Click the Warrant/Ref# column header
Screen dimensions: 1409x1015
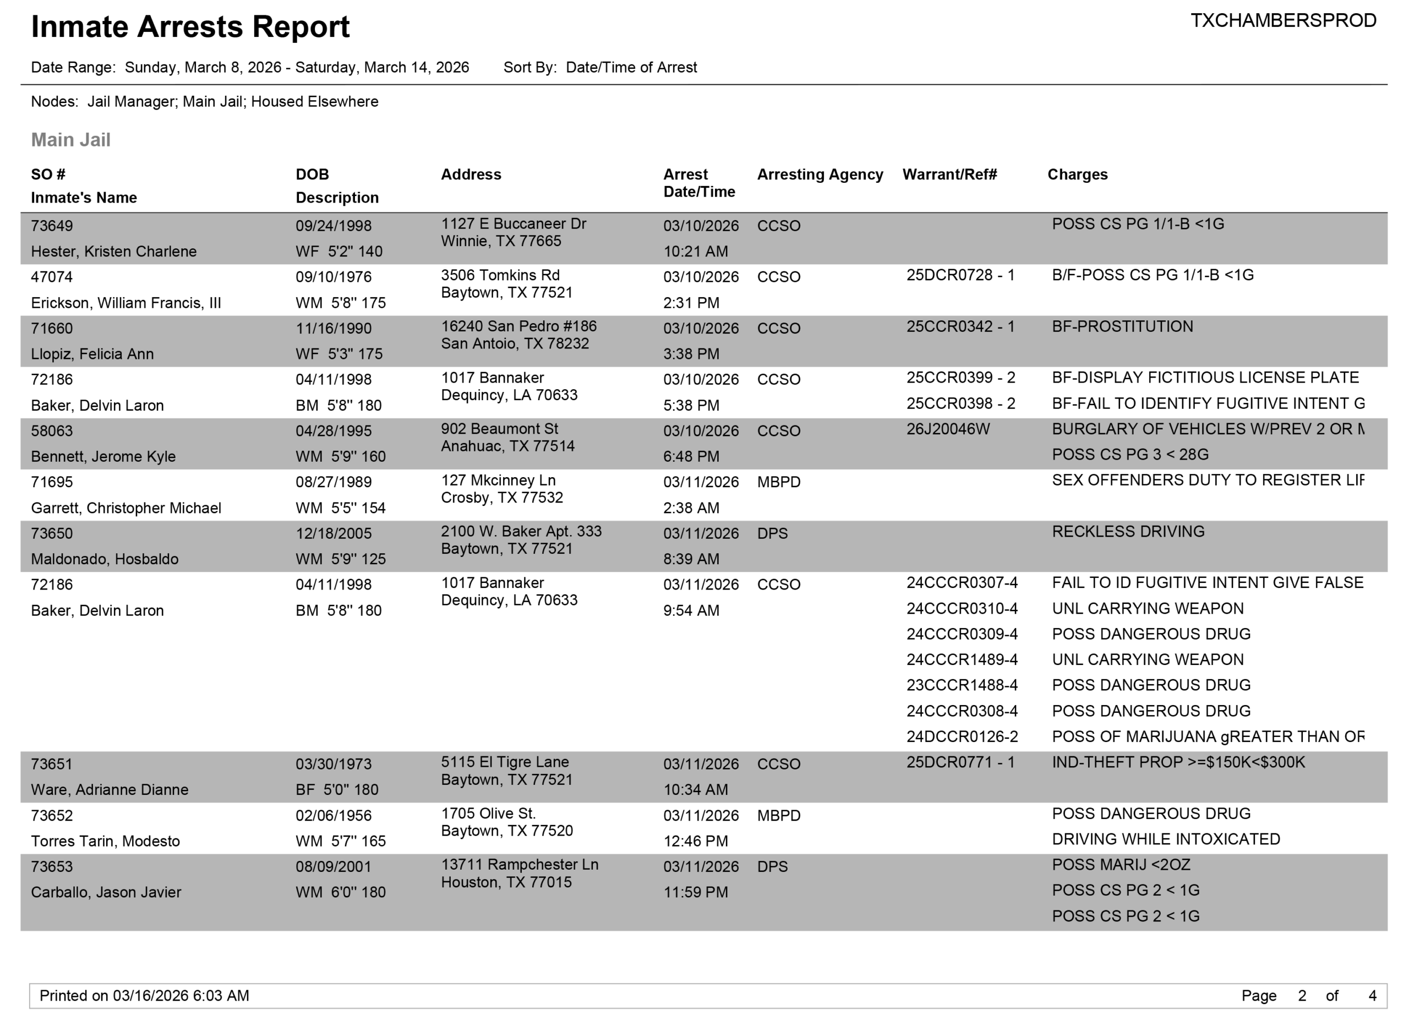[949, 174]
